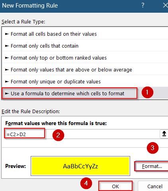Image resolution: width=168 pixels, height=191 pixels.
Task: Click the formula field containing =C2>D2
Action: 82,134
